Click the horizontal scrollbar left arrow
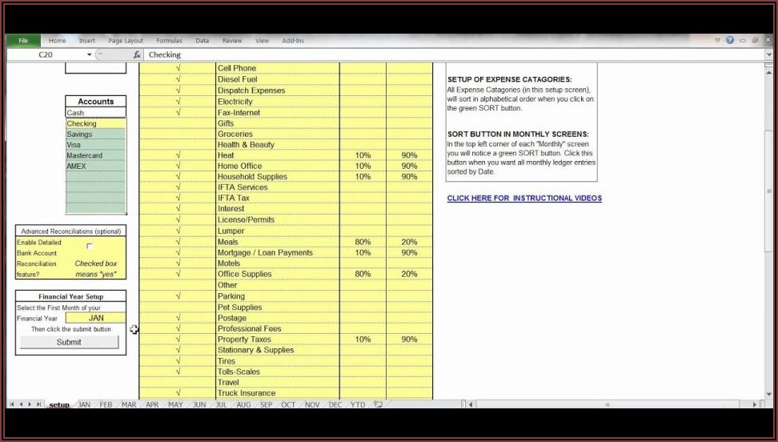Screen dimensions: 778x442 click(471, 404)
